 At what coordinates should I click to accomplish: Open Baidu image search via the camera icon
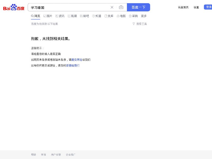click(121, 7)
